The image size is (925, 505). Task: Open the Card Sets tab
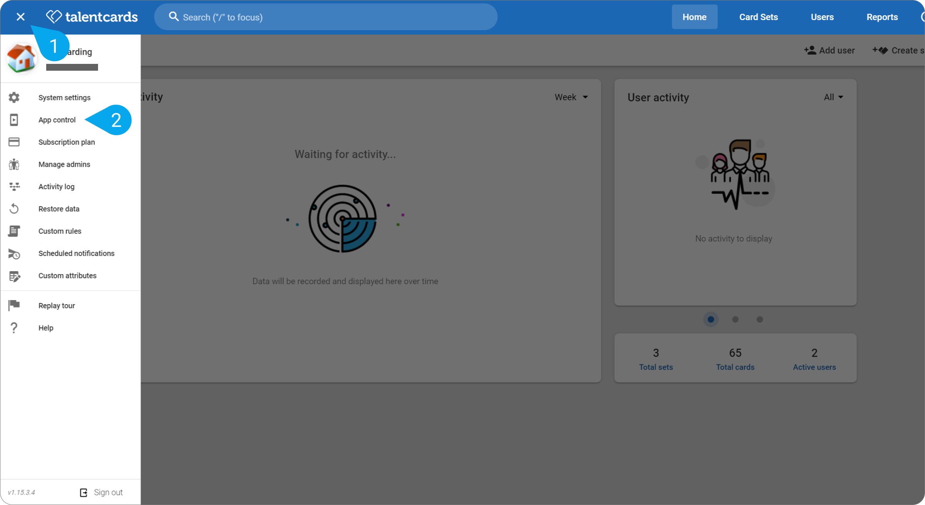tap(759, 17)
